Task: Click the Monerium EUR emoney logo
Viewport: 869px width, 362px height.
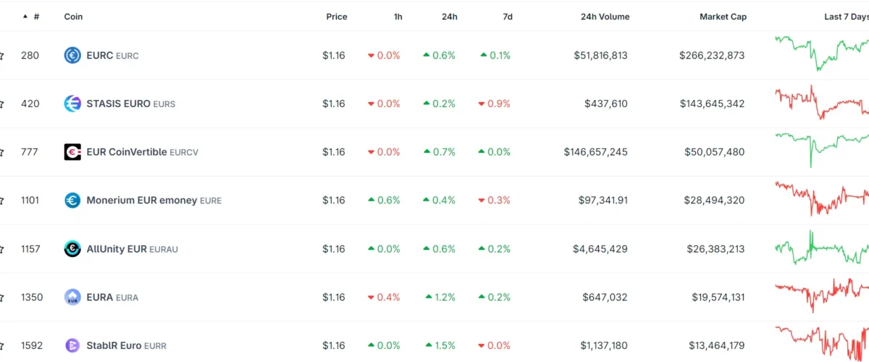Action: click(72, 201)
